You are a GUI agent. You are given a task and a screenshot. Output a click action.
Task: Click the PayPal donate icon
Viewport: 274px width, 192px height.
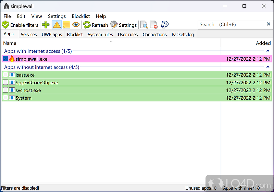tap(165, 24)
